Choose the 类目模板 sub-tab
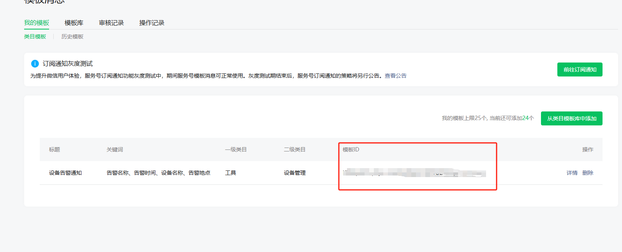Viewport: 622px width, 252px height. click(x=35, y=36)
